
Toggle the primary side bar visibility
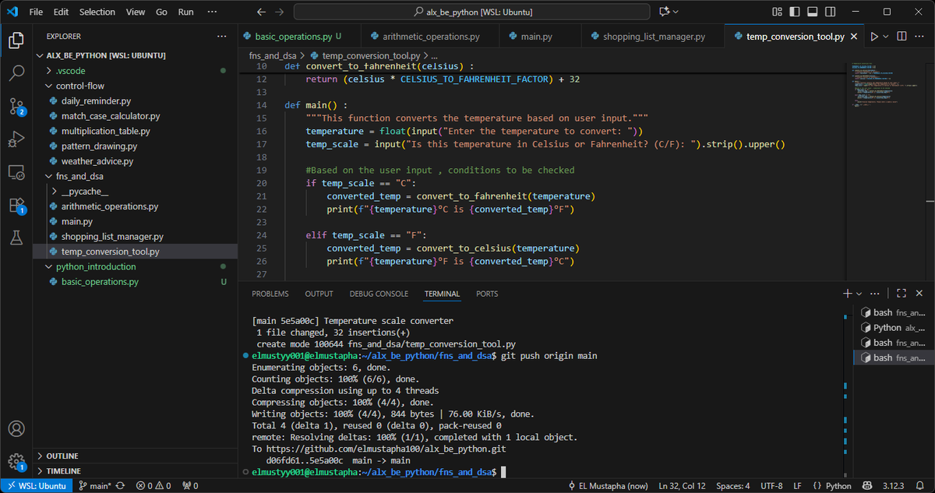click(x=793, y=12)
